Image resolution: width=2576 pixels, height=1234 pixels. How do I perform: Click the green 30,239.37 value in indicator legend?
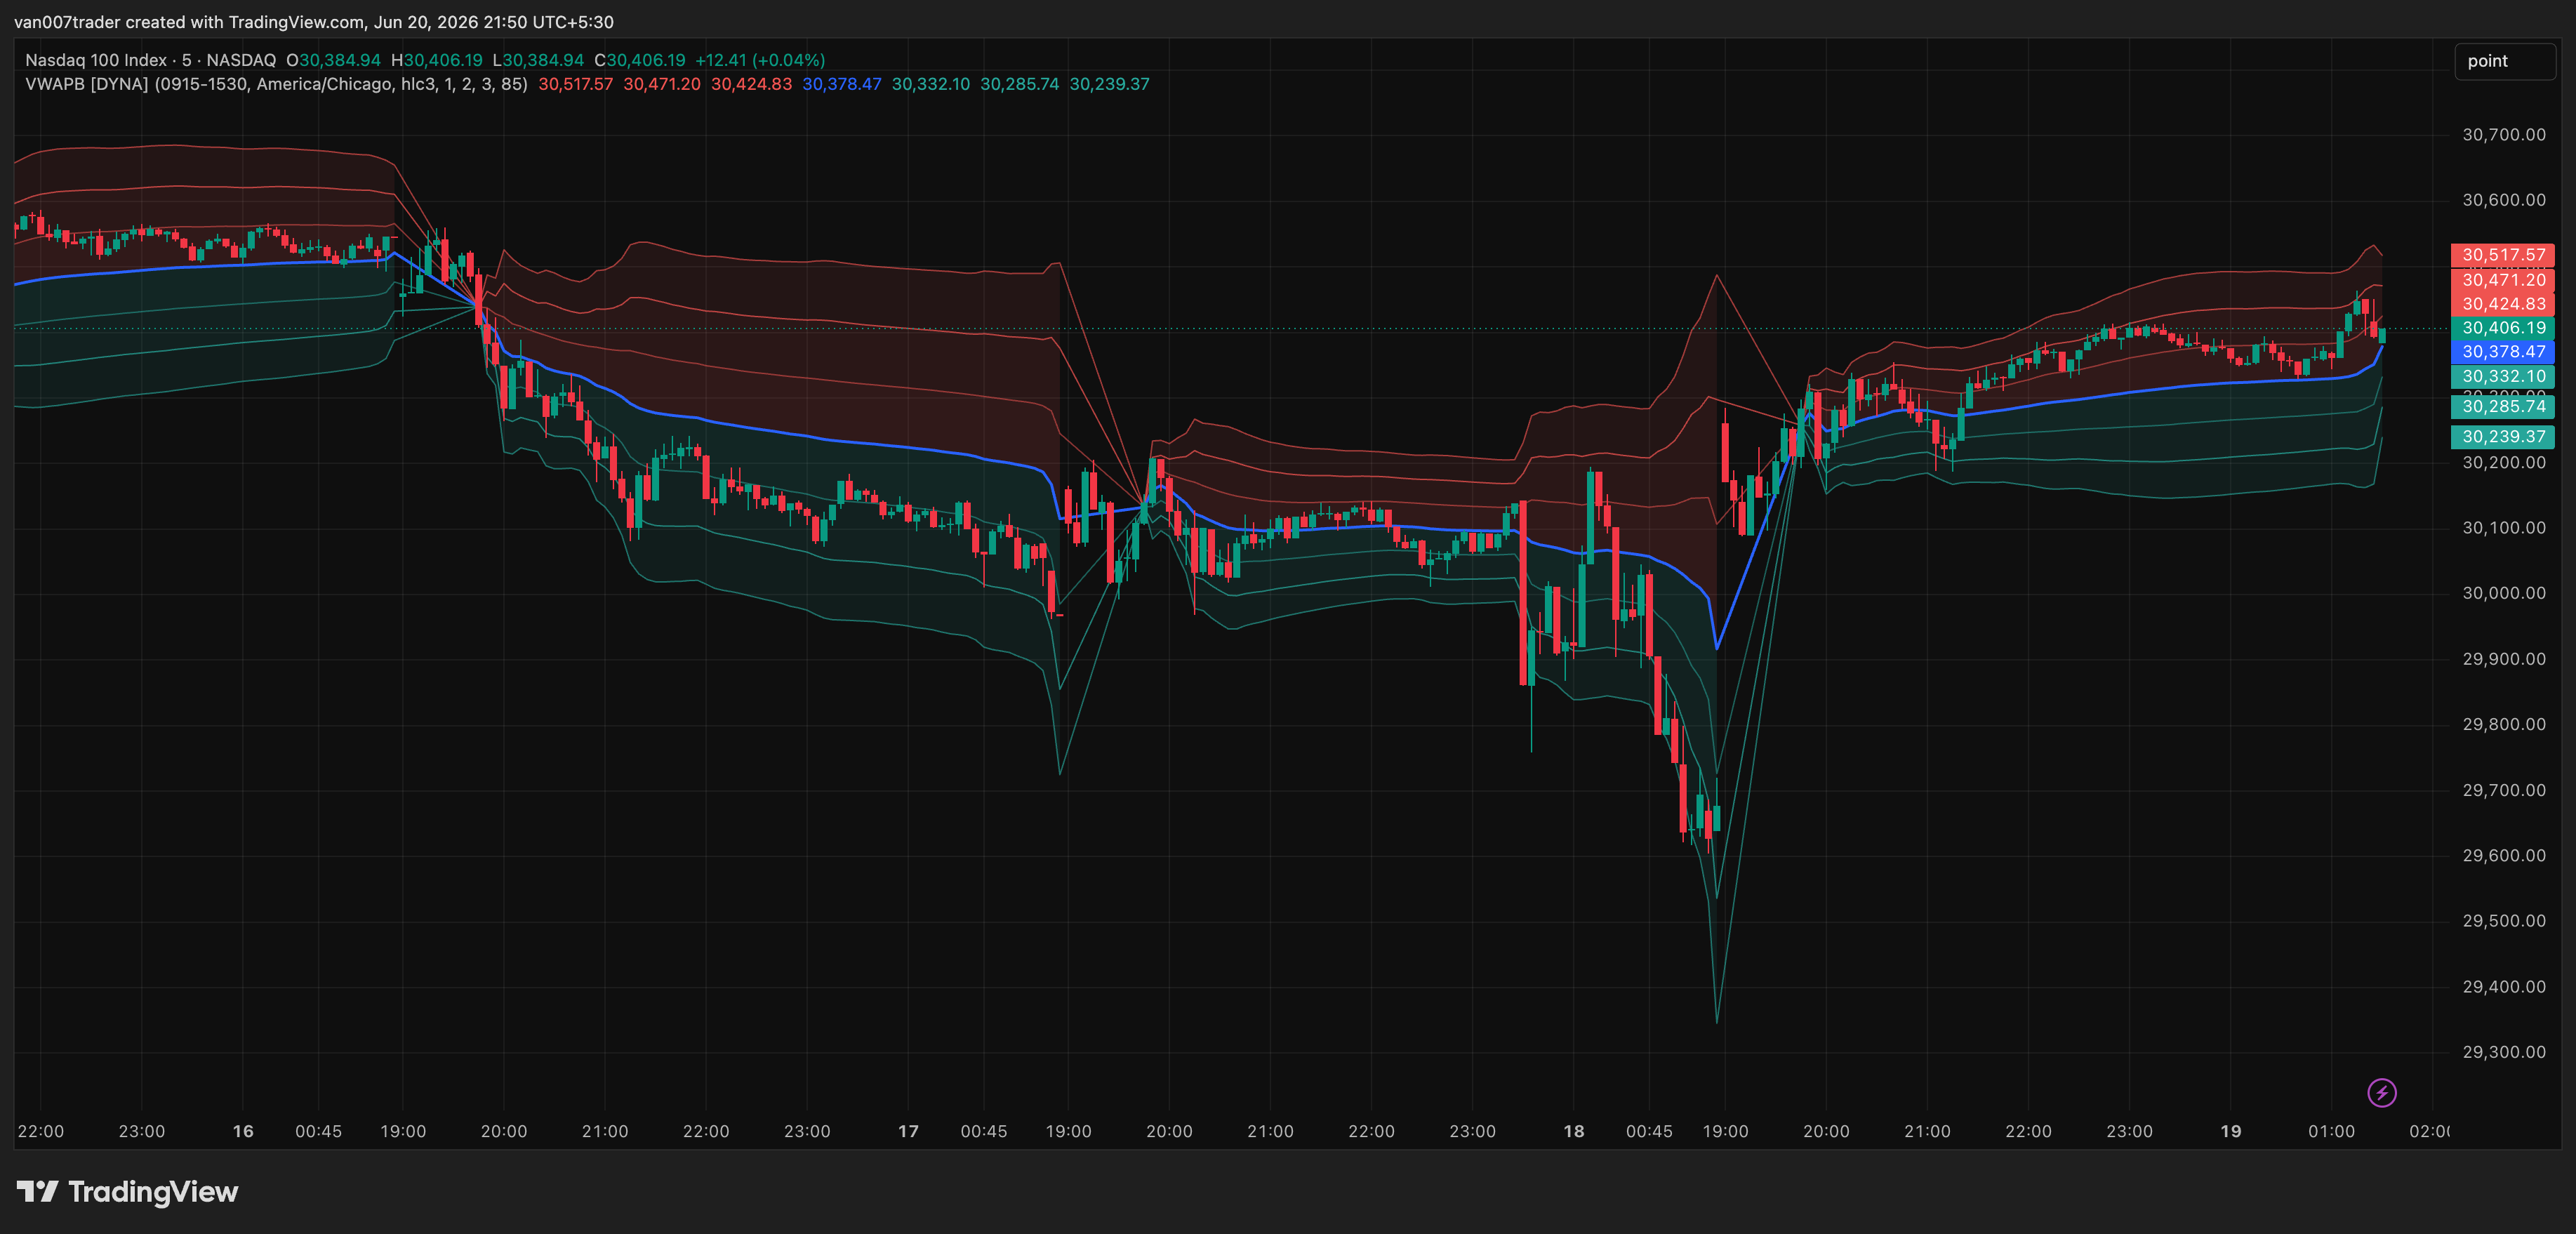1109,84
